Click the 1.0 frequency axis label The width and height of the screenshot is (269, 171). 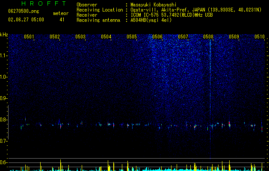3,77
